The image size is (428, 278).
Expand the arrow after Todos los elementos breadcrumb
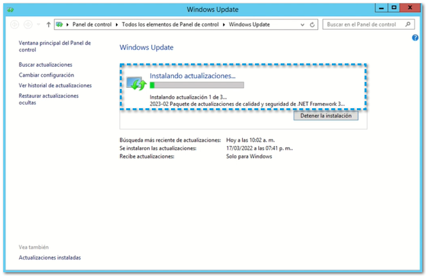224,24
